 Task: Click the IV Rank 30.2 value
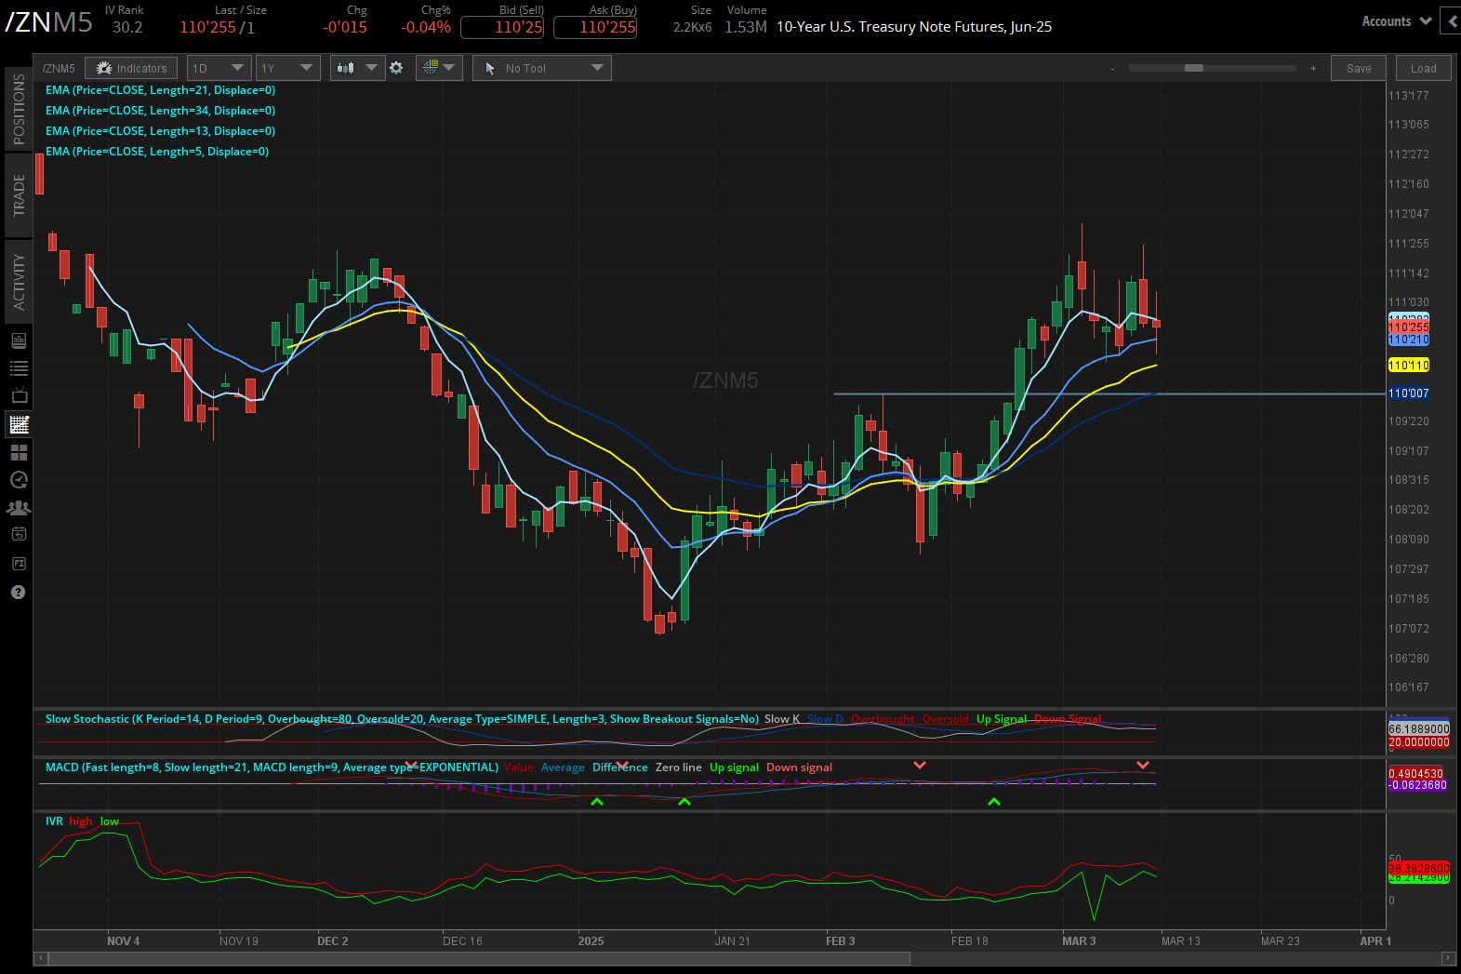click(127, 27)
